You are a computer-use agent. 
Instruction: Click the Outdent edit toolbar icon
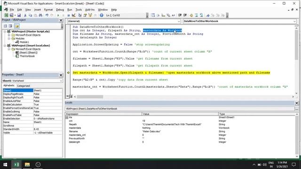(x=185, y=15)
